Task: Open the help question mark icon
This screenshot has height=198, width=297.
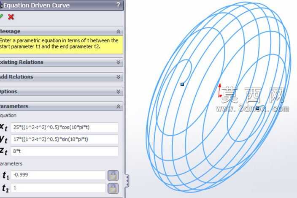Action: pyautogui.click(x=118, y=5)
